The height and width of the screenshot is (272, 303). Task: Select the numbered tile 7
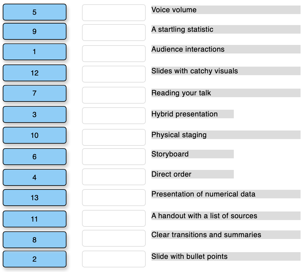pos(34,94)
